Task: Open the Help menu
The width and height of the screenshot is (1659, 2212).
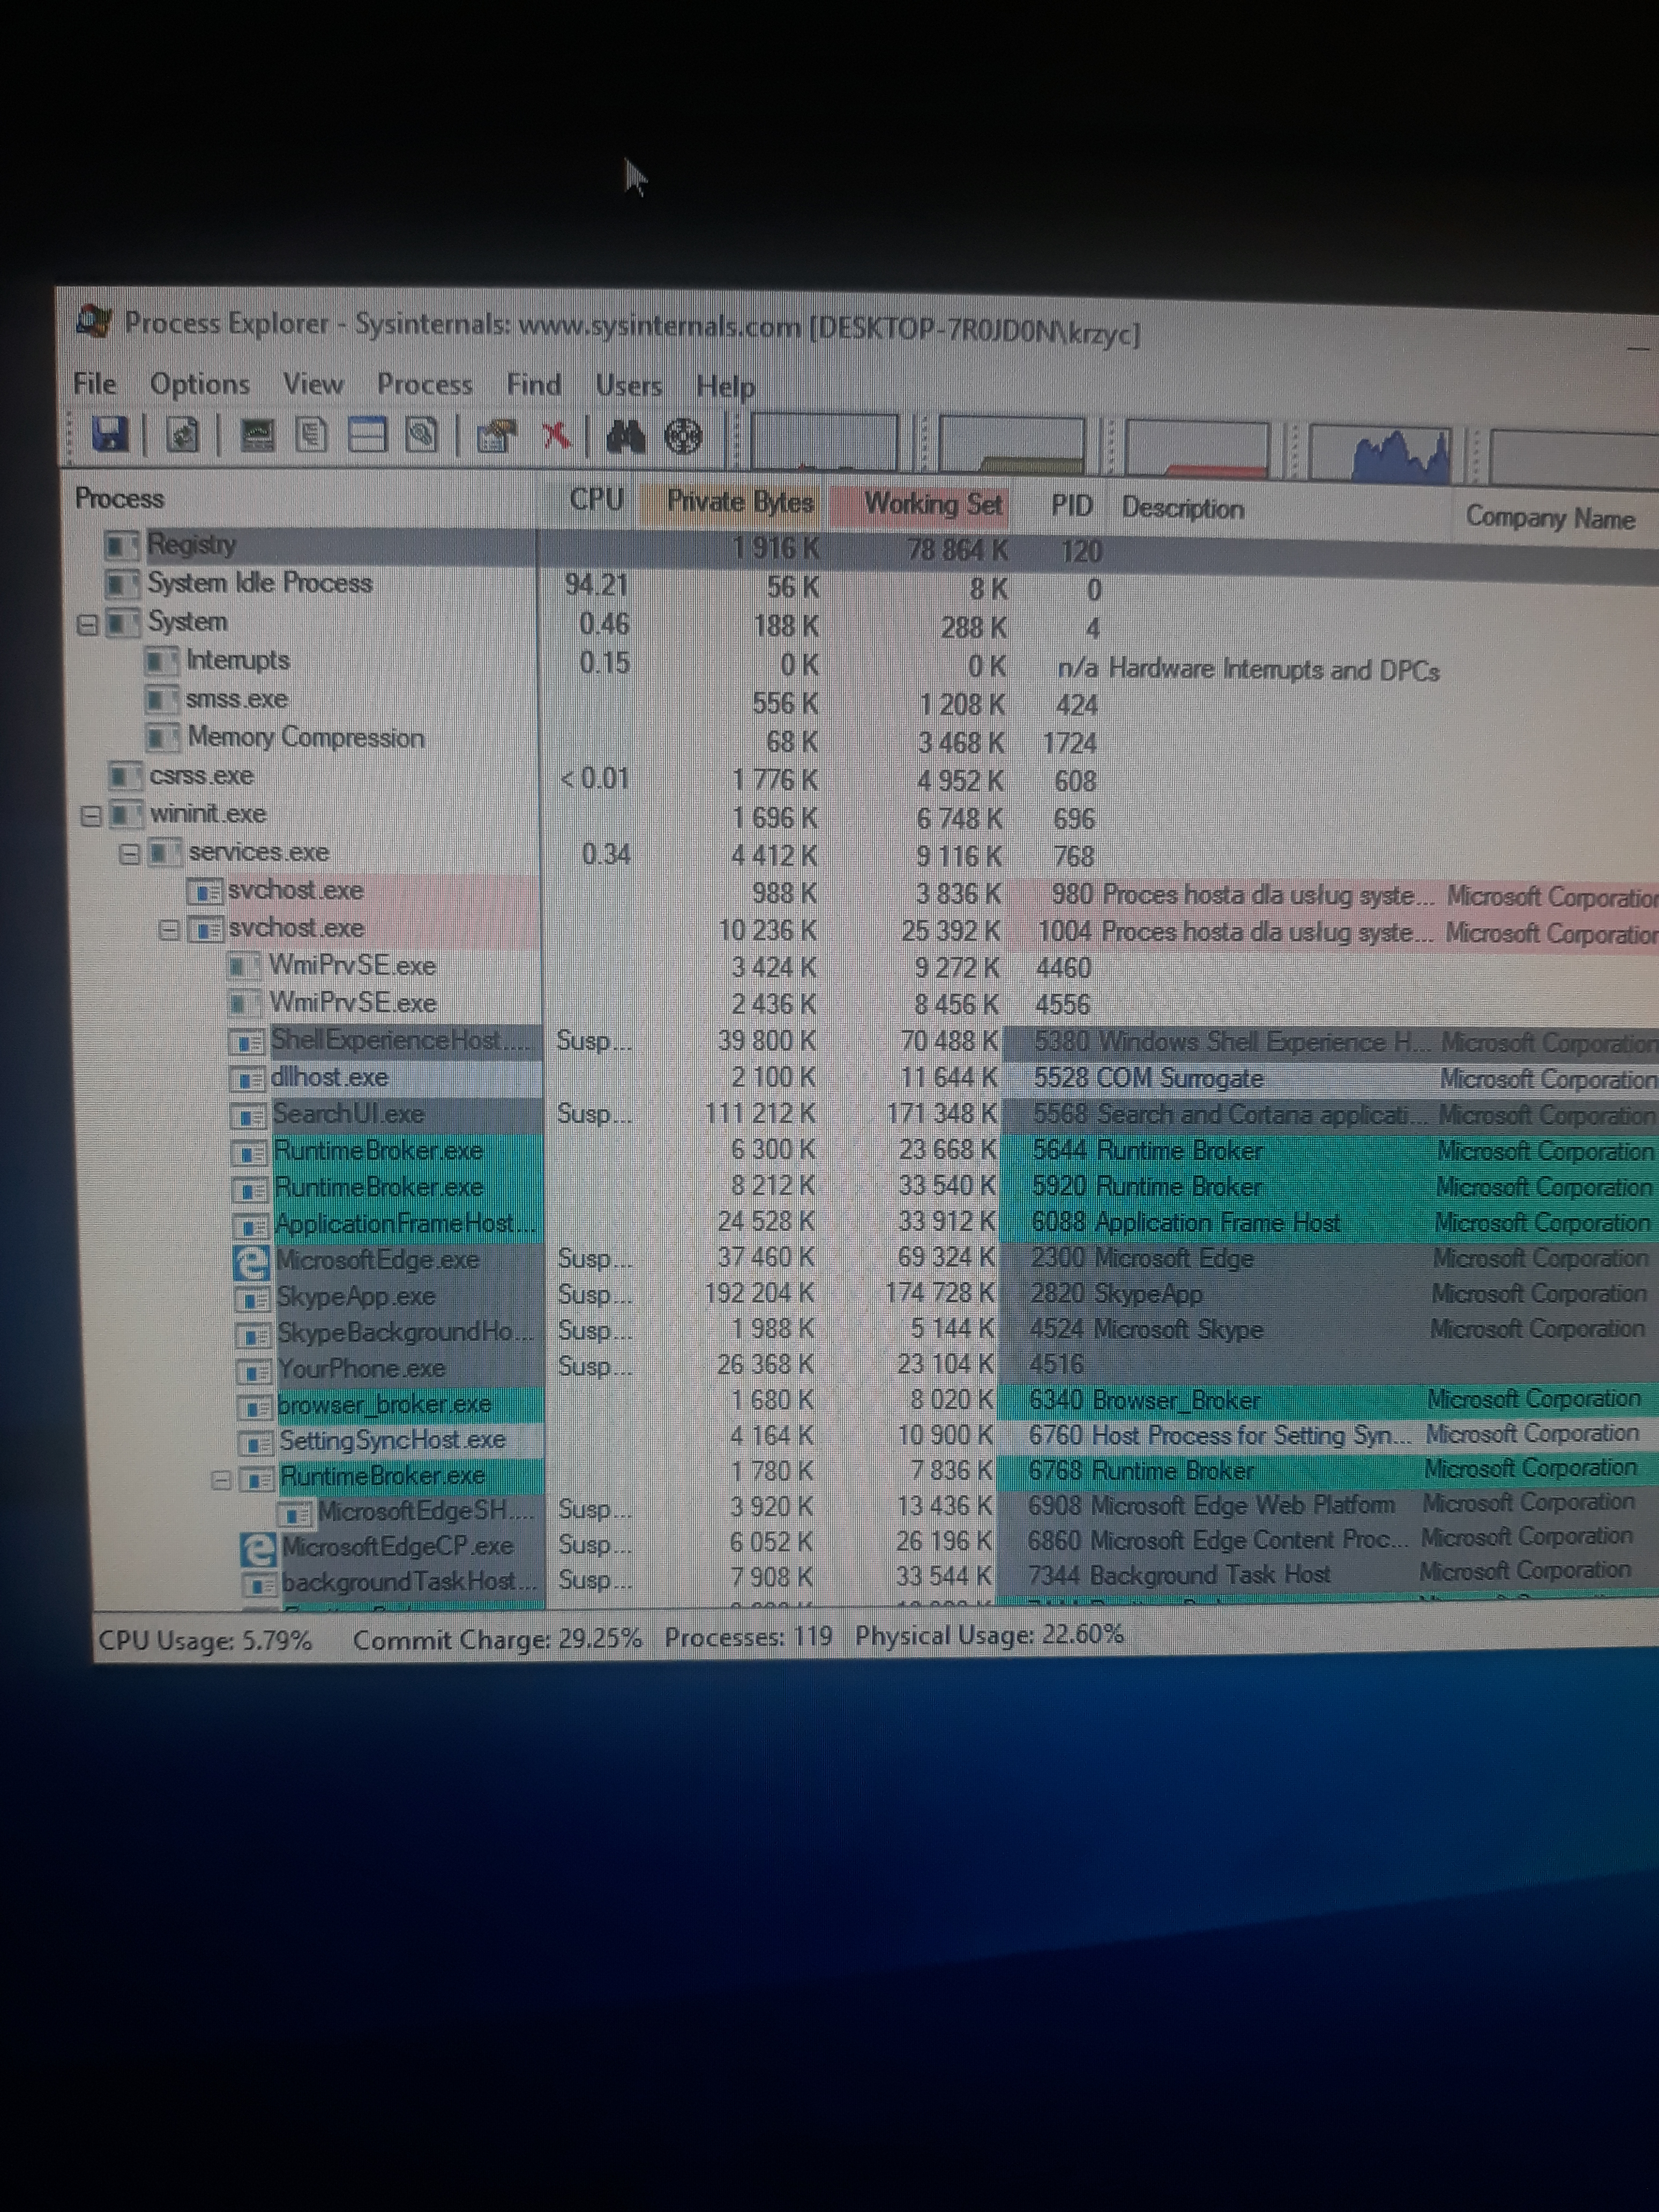Action: point(726,387)
